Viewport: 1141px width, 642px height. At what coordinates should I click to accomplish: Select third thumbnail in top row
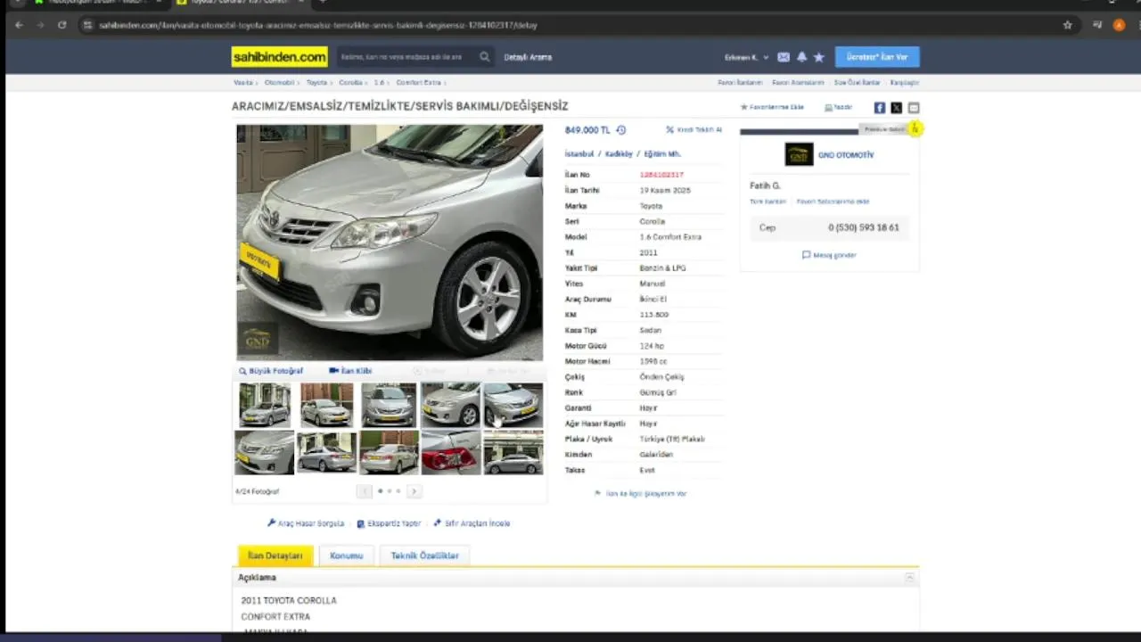point(389,405)
